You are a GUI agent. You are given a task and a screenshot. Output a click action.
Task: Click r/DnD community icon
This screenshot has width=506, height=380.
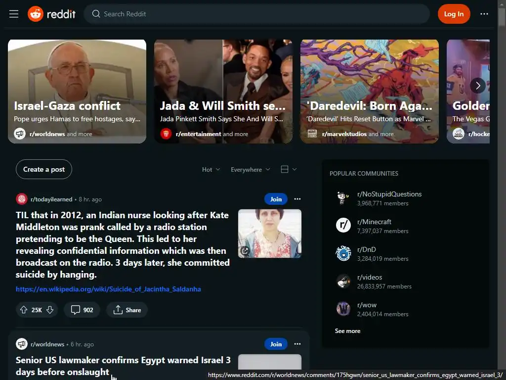pos(343,254)
